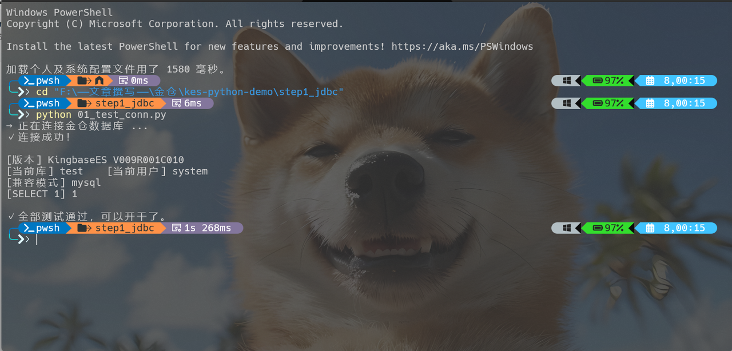Click the '8,00:15' clock in the 0ms row
This screenshot has width=732, height=351.
pyautogui.click(x=685, y=81)
